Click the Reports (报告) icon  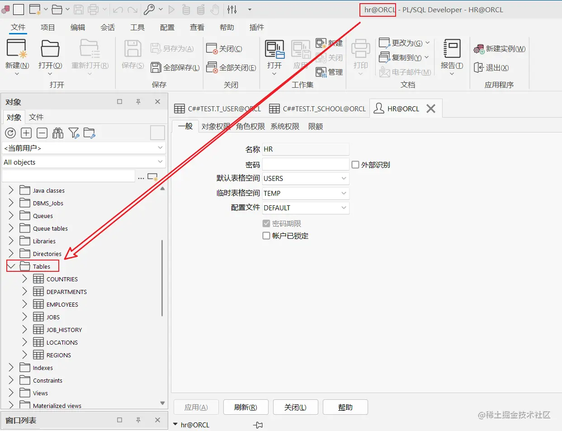(x=452, y=48)
